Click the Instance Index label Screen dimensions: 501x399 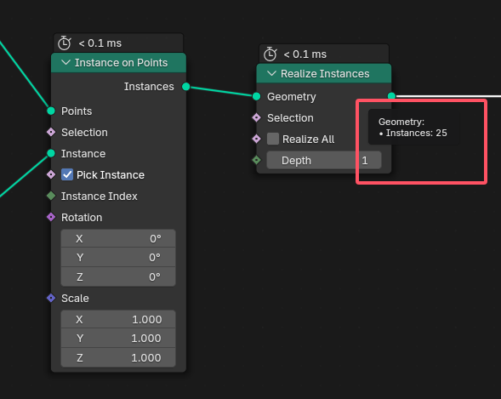[x=99, y=197]
